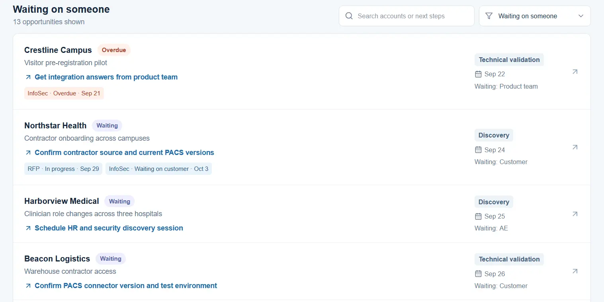This screenshot has height=302, width=604.
Task: Click calendar icon beside Sep 26
Action: (x=478, y=274)
